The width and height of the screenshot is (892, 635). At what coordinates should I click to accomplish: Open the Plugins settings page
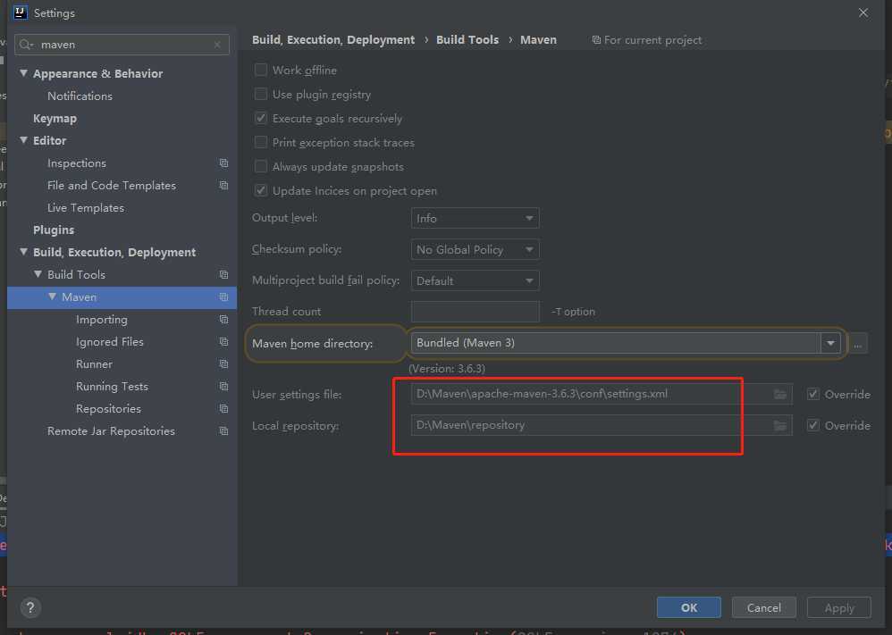click(x=54, y=230)
